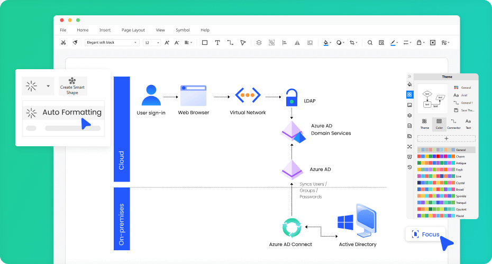Viewport: 492px width, 264px height.
Task: Apply the Antique color scheme
Action: tap(442, 163)
